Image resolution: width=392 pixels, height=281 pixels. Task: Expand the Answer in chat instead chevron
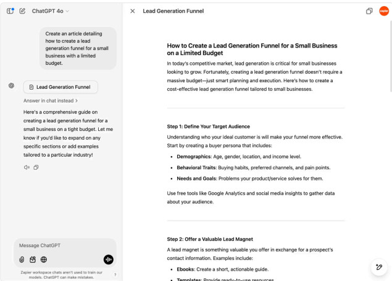[77, 101]
